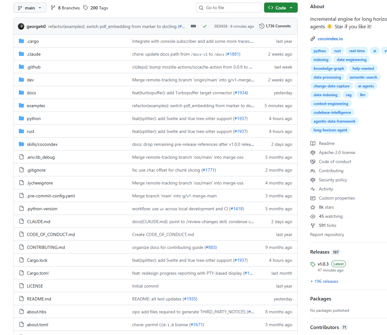Open the .gitignore file

pos(36,170)
